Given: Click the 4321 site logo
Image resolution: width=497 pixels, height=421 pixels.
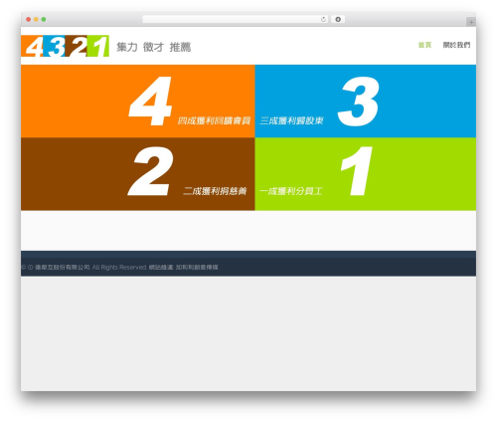Looking at the screenshot, I should pyautogui.click(x=65, y=46).
